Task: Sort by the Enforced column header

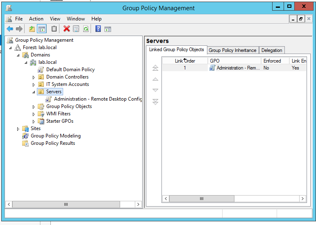Action: pos(275,61)
